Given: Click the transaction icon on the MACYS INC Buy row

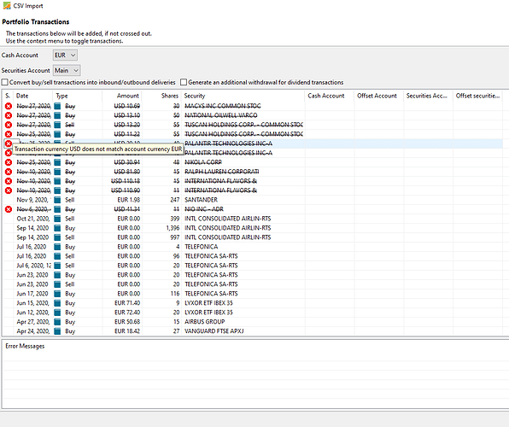Looking at the screenshot, I should pos(57,106).
